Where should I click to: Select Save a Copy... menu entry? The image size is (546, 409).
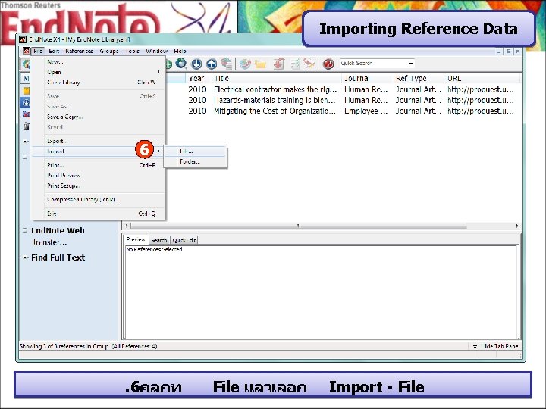click(98, 117)
